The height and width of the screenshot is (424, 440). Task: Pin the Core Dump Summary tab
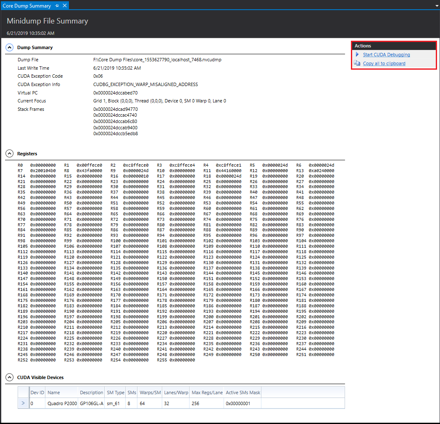[57, 6]
